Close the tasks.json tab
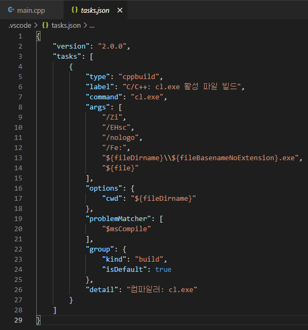The image size is (308, 330). click(x=120, y=10)
